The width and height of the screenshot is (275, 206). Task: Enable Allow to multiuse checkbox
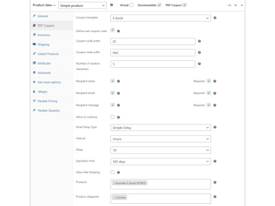coord(112,117)
